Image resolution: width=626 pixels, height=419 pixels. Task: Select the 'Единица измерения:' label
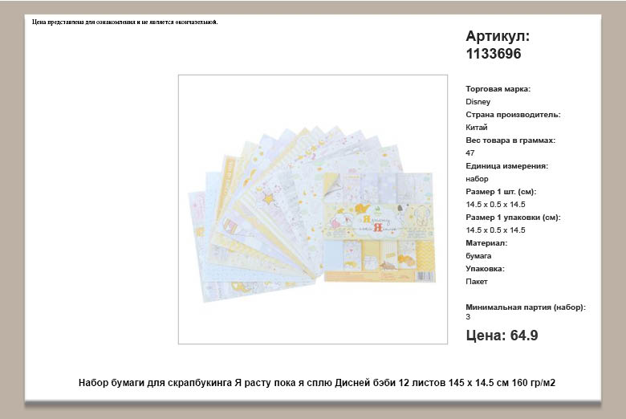[x=506, y=166]
